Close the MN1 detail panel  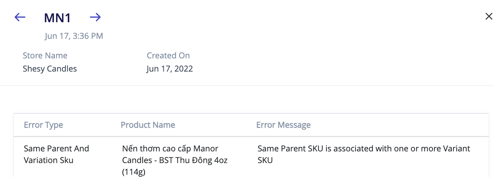coord(488,16)
